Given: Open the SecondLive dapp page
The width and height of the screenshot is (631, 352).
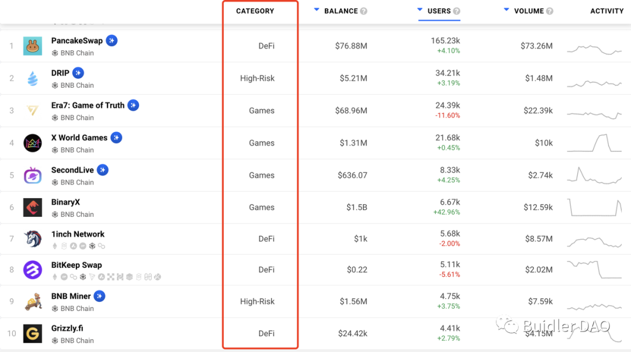Looking at the screenshot, I should pos(72,170).
